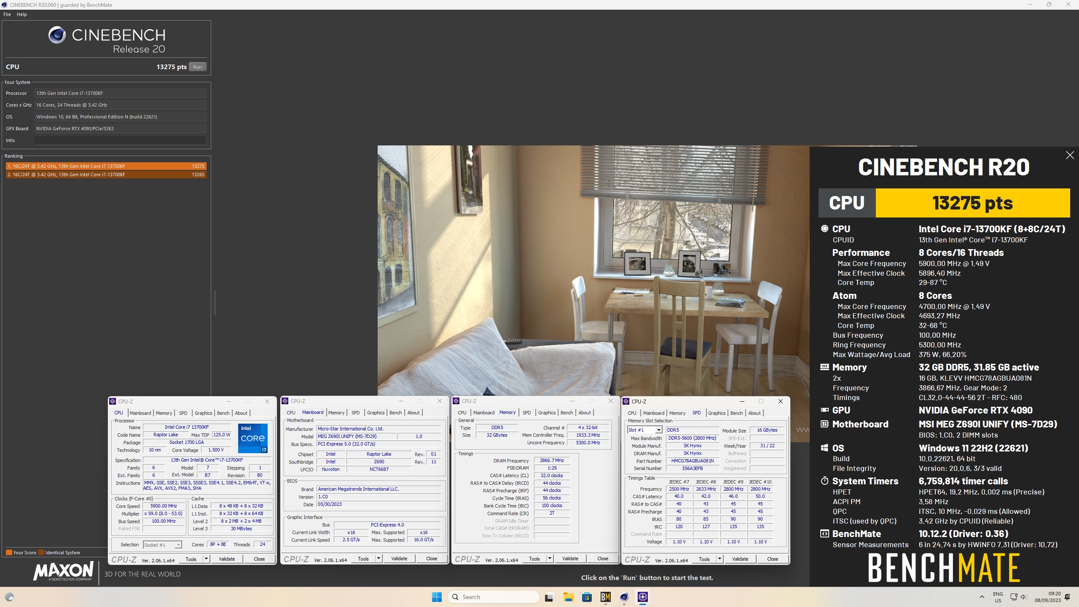Switch to Cinebench via its taskbar icon
The image size is (1079, 607).
tap(624, 597)
